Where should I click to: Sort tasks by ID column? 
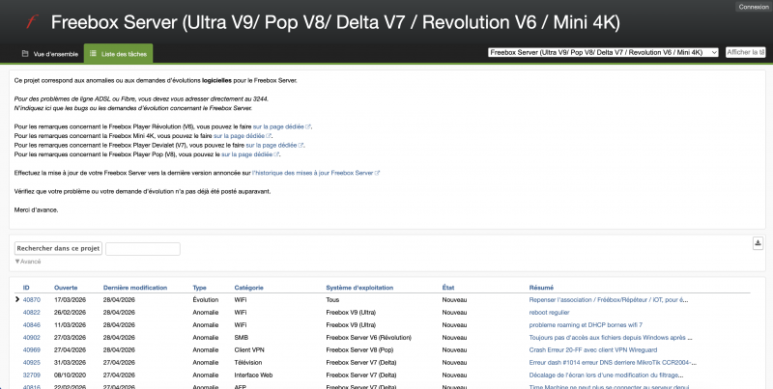click(26, 288)
